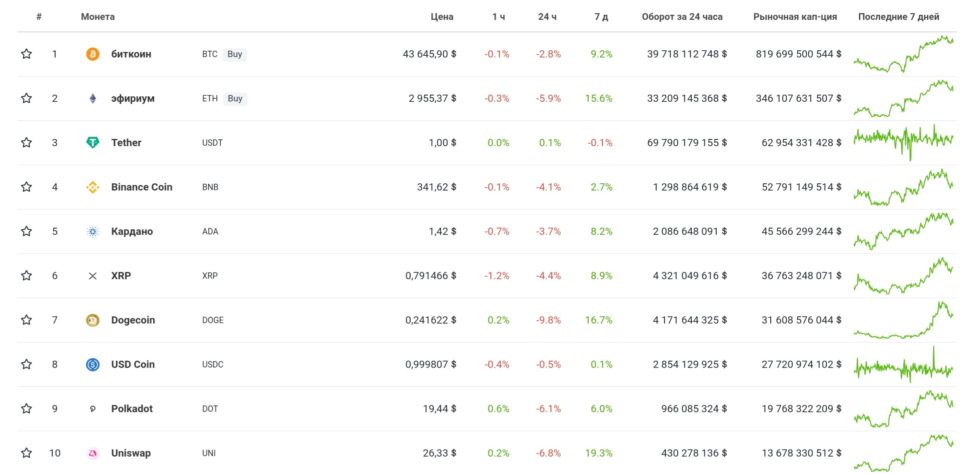
Task: Open the Binance Coin 7-day sparkline
Action: point(903,187)
